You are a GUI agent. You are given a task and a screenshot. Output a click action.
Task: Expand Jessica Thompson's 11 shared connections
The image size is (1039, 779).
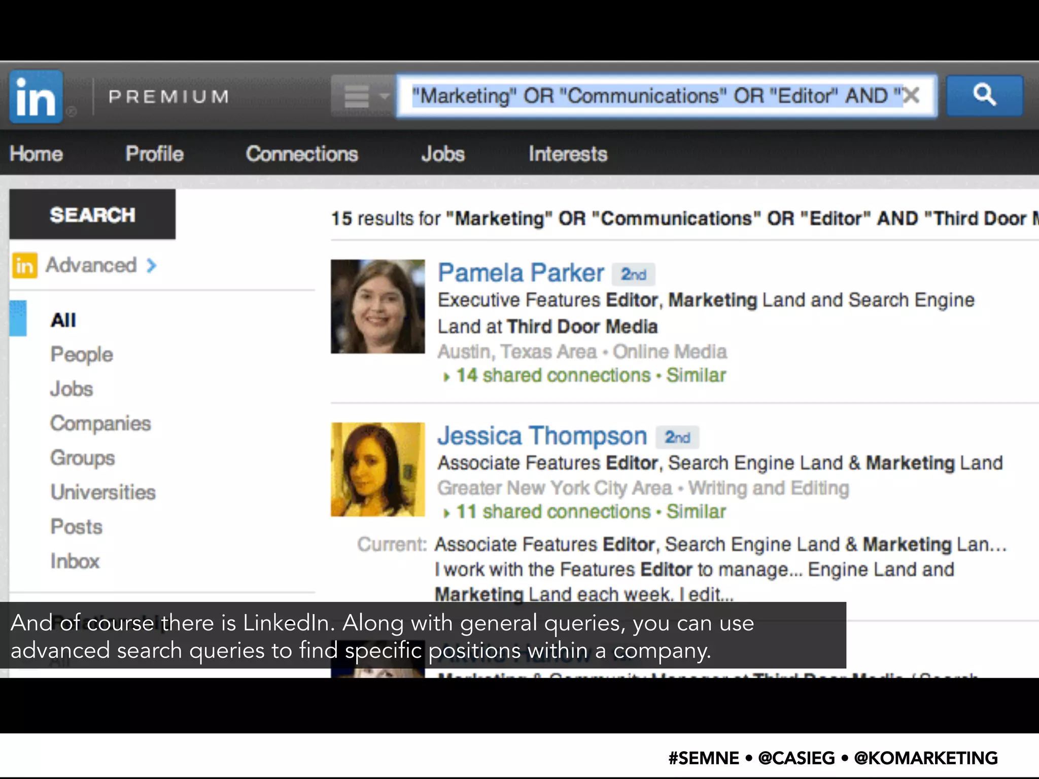pyautogui.click(x=547, y=512)
